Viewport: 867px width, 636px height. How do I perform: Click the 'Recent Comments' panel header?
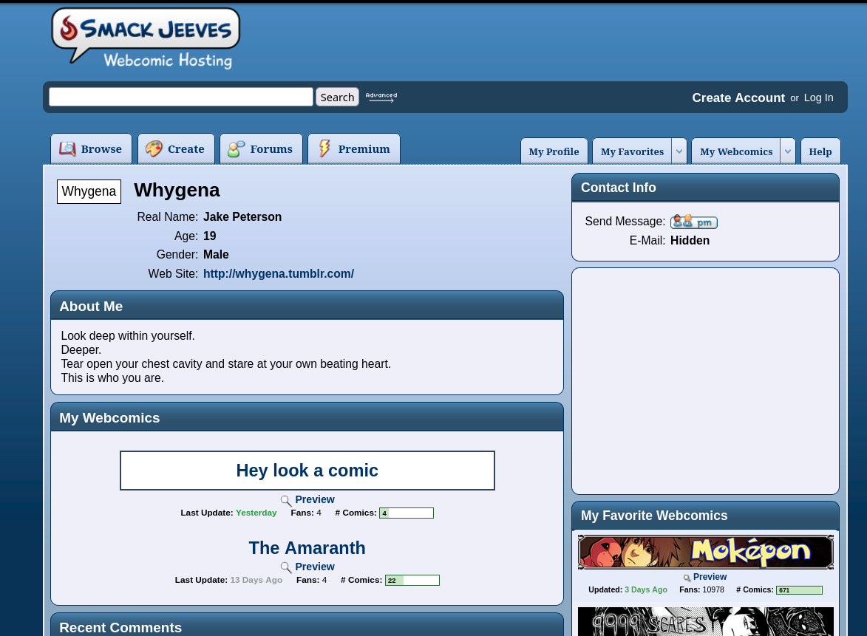(307, 625)
